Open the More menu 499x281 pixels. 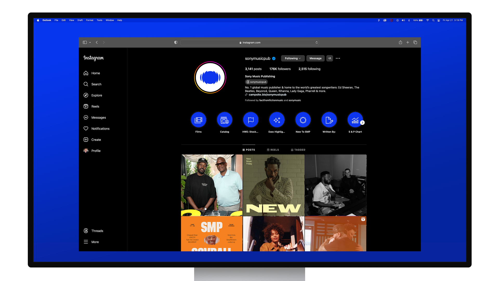coord(91,242)
